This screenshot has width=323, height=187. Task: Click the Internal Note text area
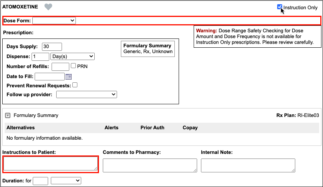(248, 165)
